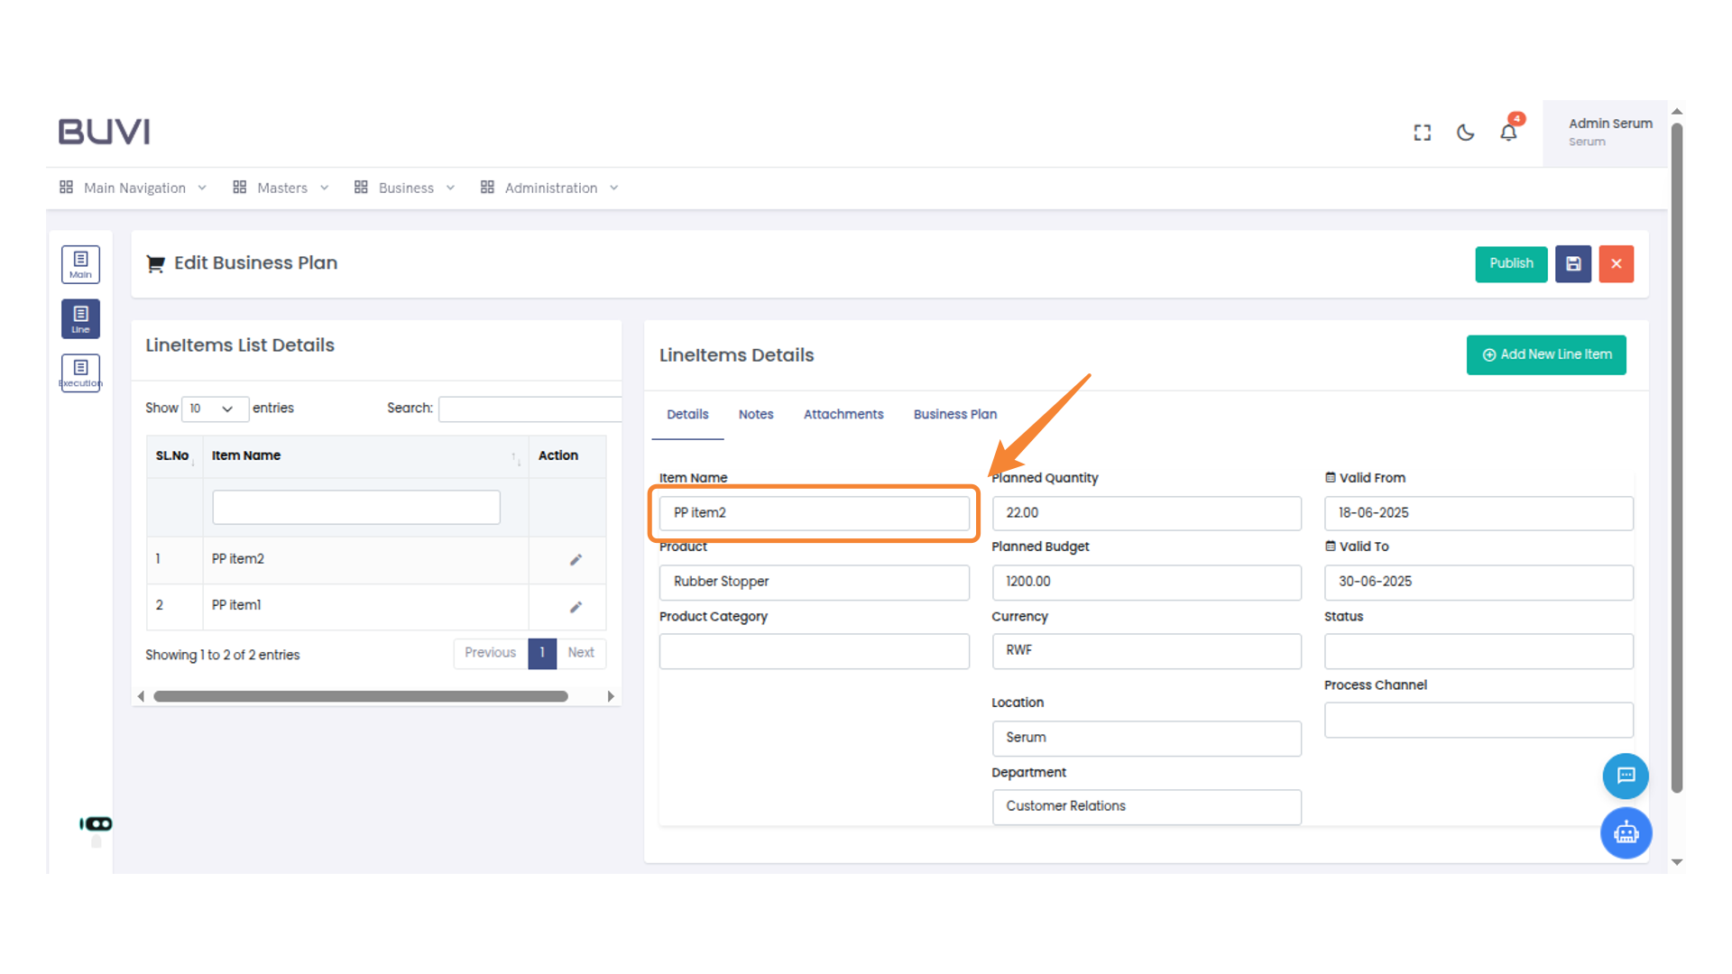Click the red X cancel button

pos(1616,264)
